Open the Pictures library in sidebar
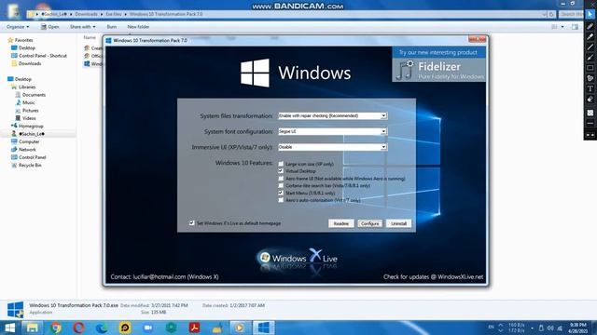The height and width of the screenshot is (335, 597). pos(31,111)
